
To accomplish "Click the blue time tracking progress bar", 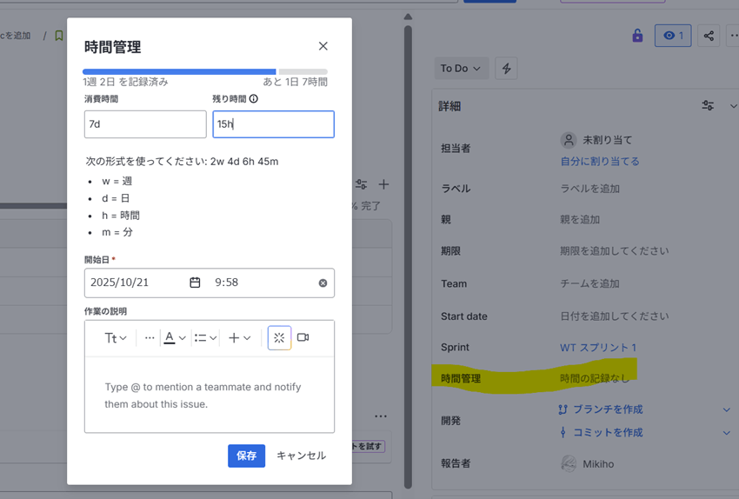I will point(179,71).
